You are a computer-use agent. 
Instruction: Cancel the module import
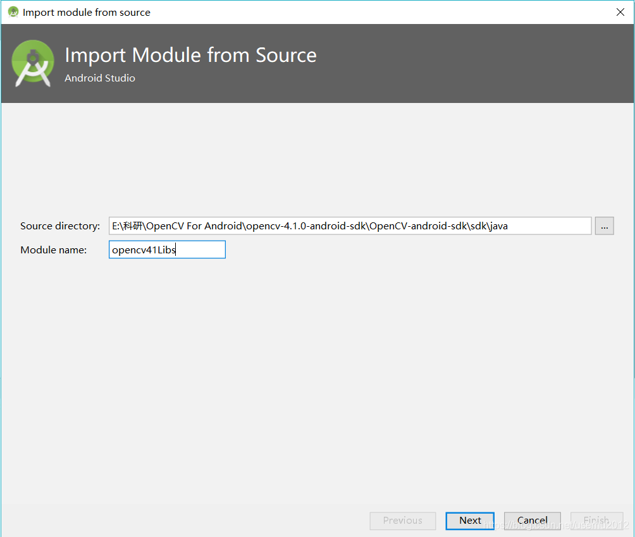(x=532, y=521)
